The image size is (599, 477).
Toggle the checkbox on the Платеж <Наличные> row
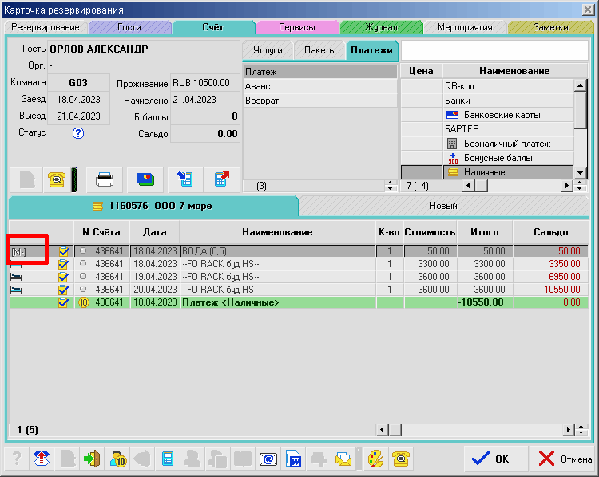[x=64, y=302]
